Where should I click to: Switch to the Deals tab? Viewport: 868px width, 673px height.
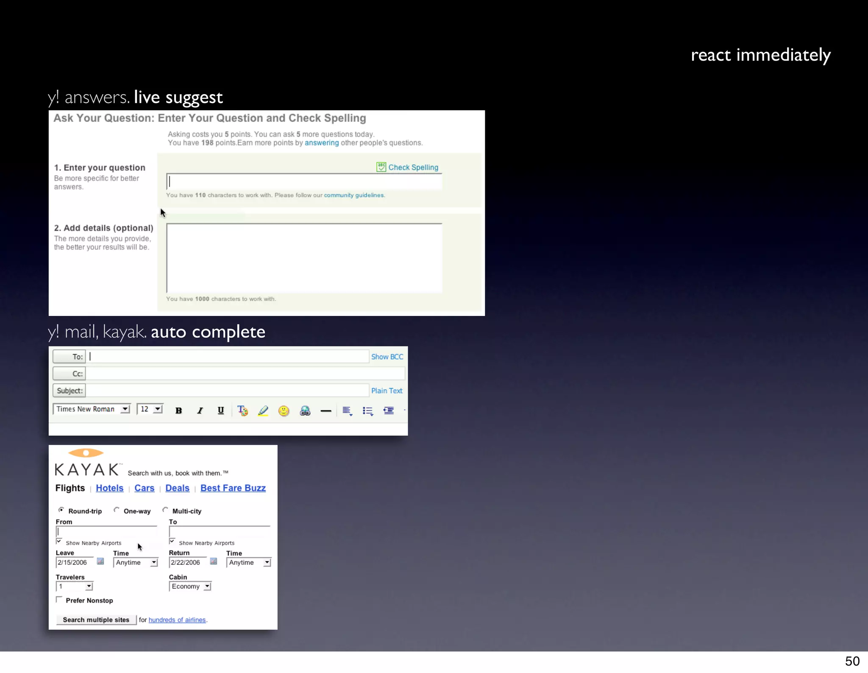(177, 488)
